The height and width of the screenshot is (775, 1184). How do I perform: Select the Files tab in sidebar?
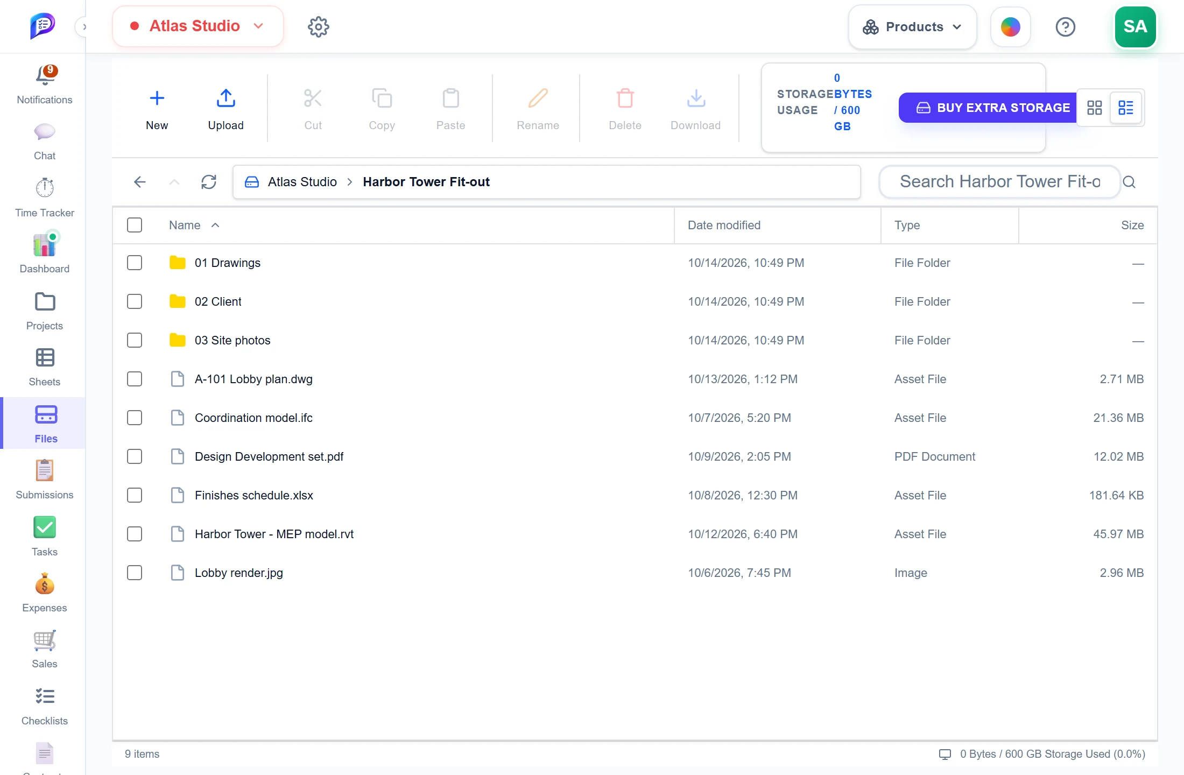(x=44, y=424)
